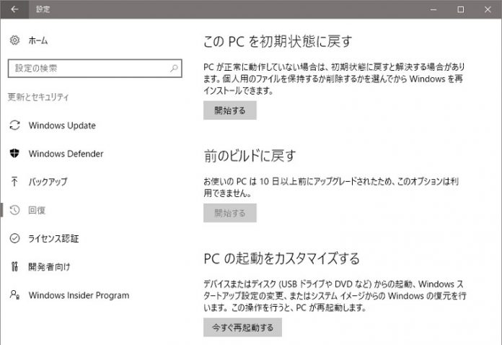Click the 前のビルドに戻す heading

tap(250, 156)
